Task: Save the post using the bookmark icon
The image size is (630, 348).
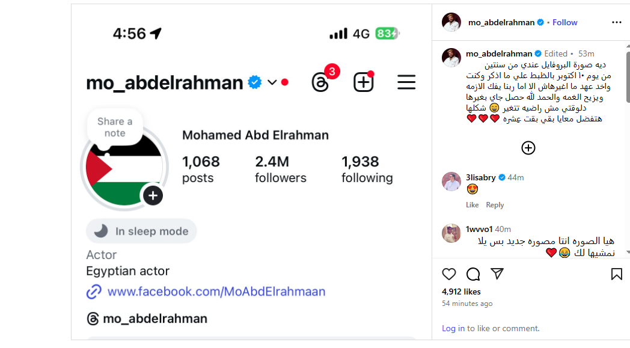Action: click(616, 273)
